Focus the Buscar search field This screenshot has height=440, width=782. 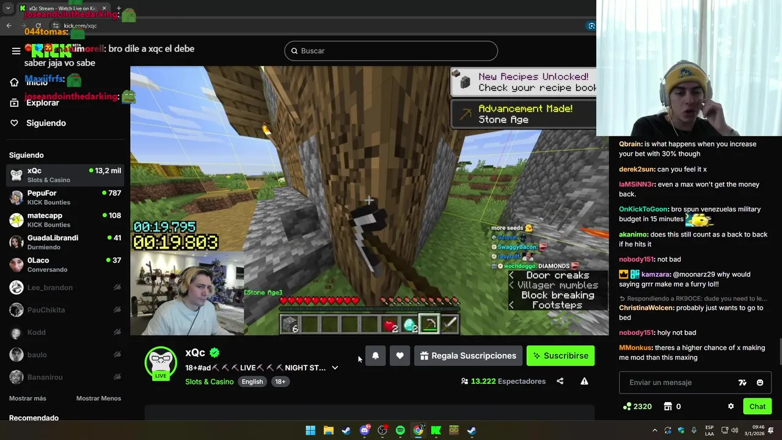pyautogui.click(x=391, y=51)
